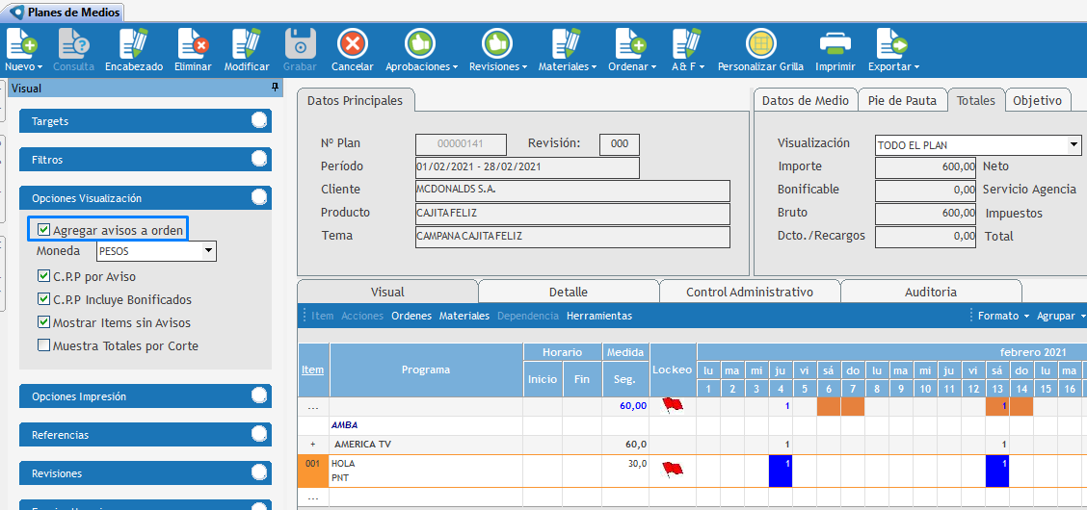
Task: Open the Visualización TODO EL PLAN dropdown
Action: coord(1074,145)
